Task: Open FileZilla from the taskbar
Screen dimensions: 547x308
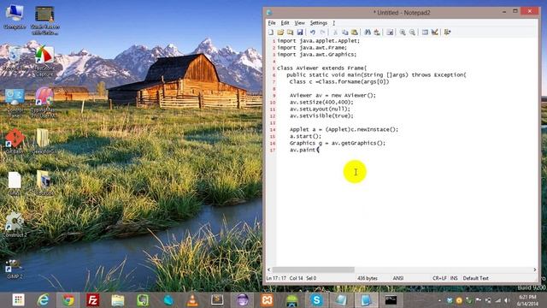Action: (93, 300)
